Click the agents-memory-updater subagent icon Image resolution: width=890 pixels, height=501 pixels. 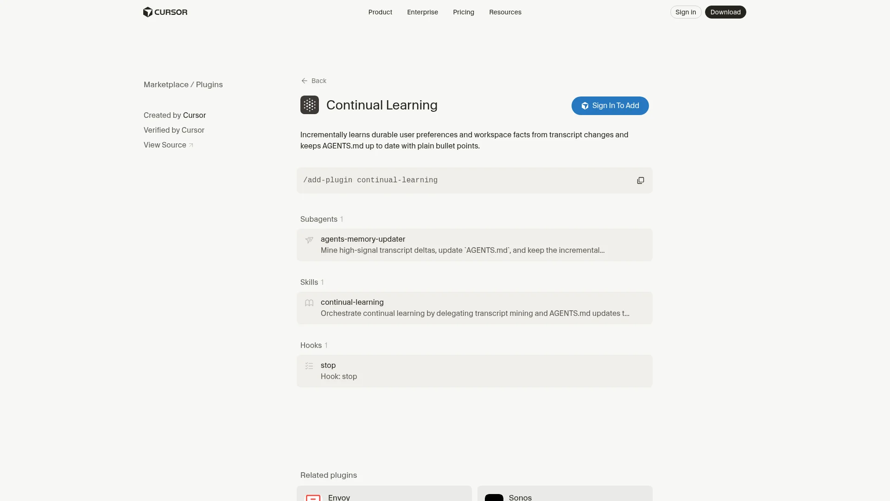(309, 240)
